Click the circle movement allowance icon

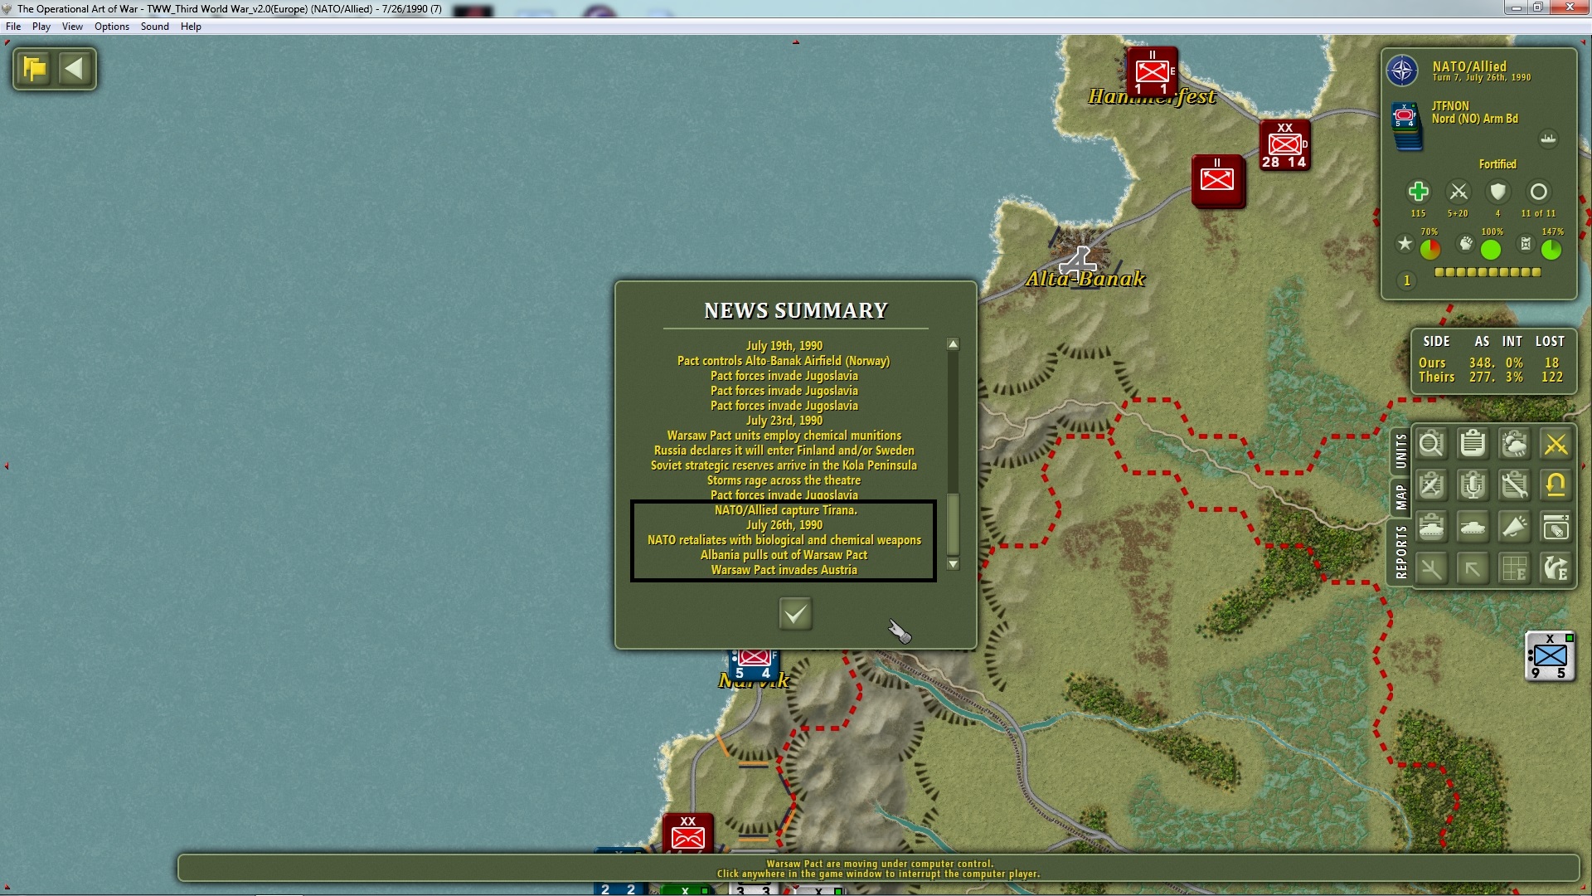point(1538,192)
